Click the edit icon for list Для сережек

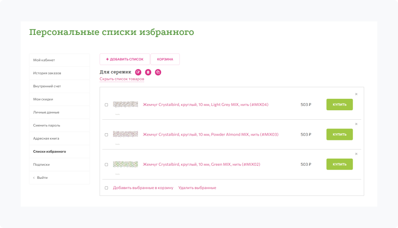[138, 72]
